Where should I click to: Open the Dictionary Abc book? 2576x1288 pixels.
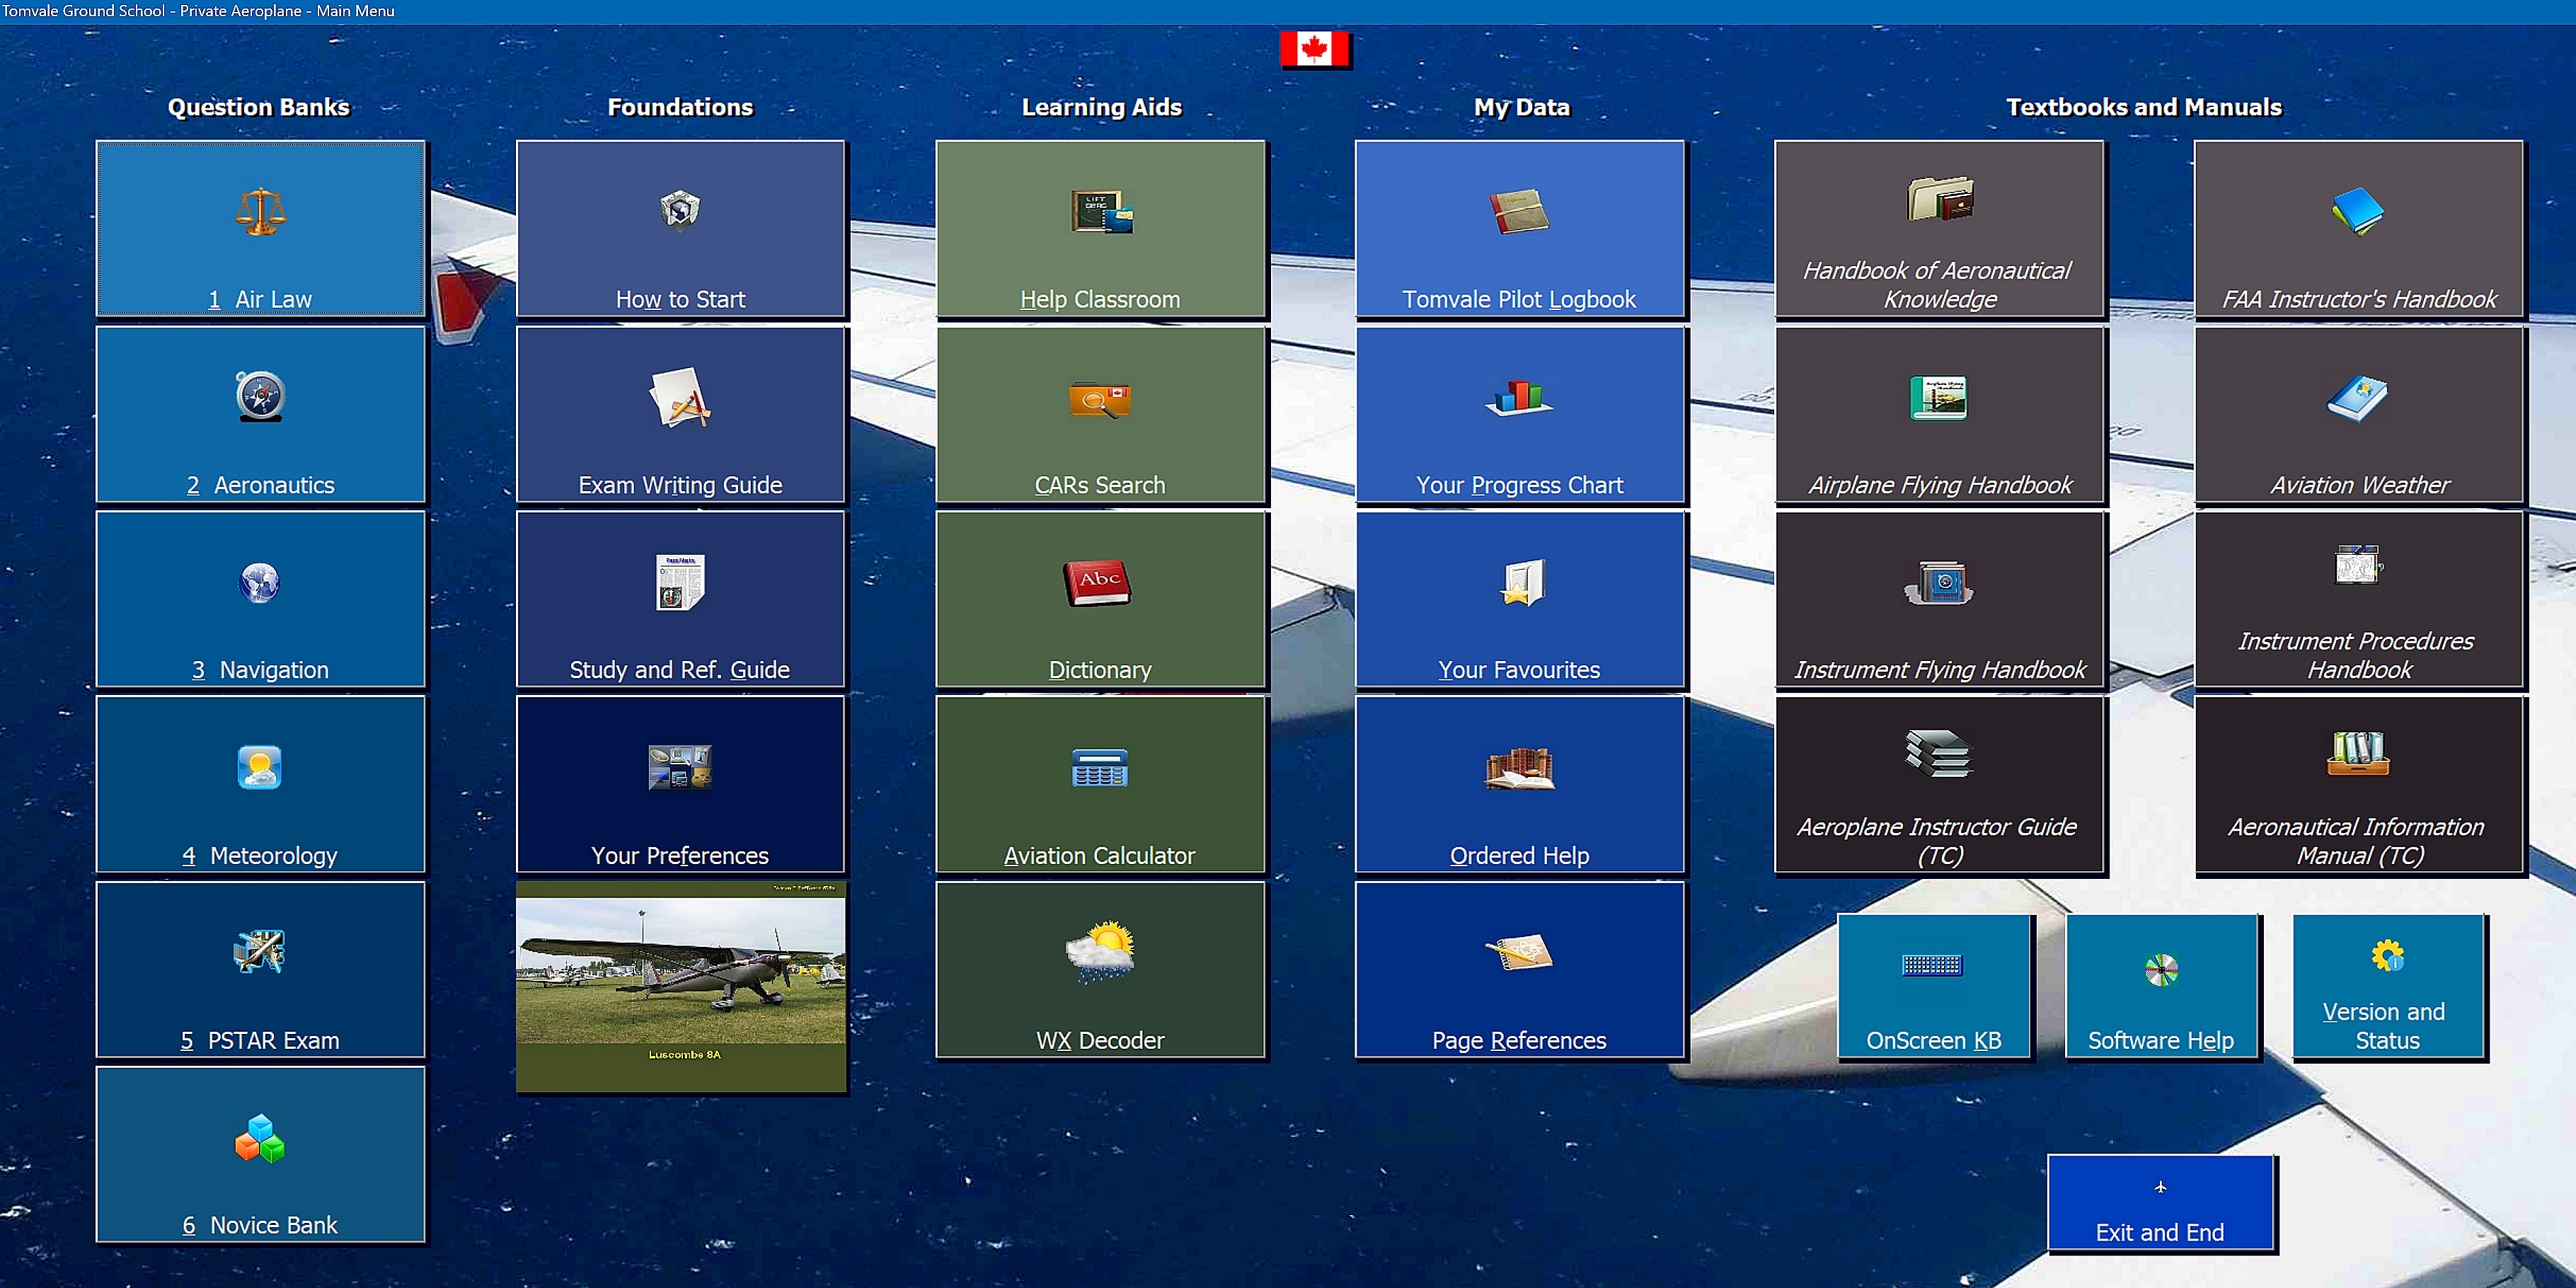coord(1099,583)
